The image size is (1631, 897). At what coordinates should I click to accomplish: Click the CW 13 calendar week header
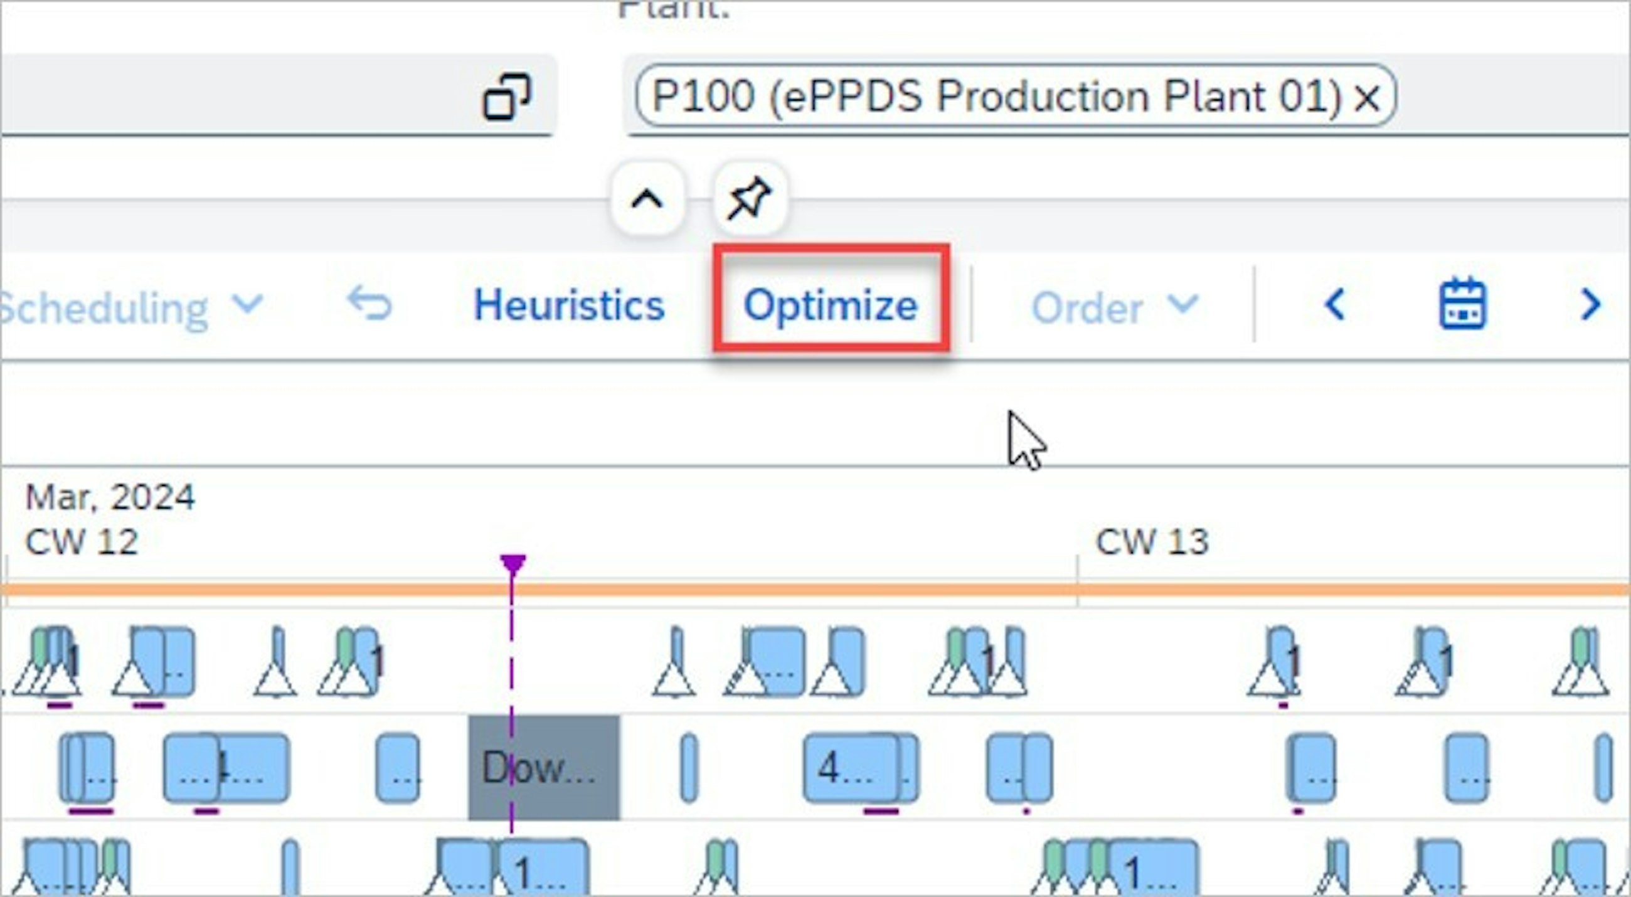click(x=1152, y=542)
